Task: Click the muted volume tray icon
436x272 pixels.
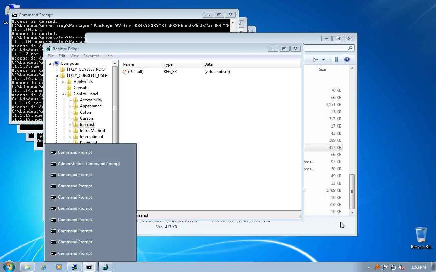Action: pyautogui.click(x=402, y=267)
